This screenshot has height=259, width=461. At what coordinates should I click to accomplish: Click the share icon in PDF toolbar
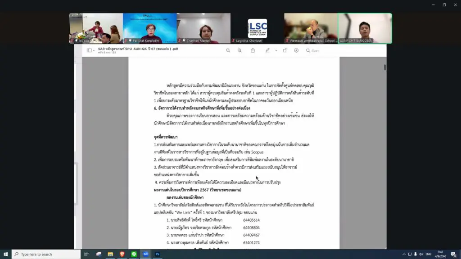pyautogui.click(x=253, y=50)
